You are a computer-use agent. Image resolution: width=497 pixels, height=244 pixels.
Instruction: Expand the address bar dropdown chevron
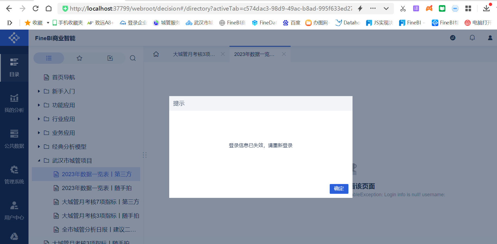coord(386,8)
